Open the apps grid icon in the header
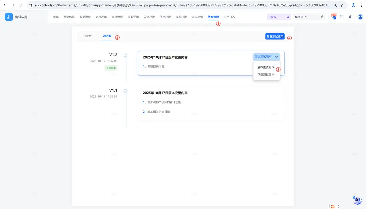 coord(342,17)
